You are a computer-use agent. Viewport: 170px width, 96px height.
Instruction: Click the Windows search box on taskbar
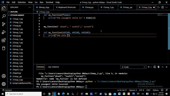click(23, 94)
